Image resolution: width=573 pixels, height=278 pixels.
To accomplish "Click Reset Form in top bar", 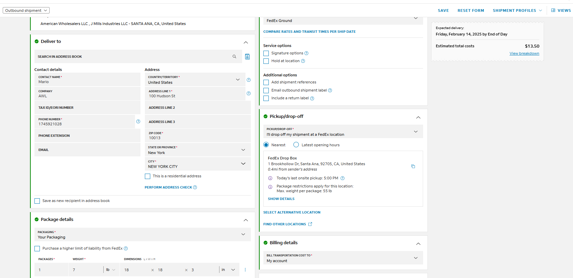I will [471, 10].
